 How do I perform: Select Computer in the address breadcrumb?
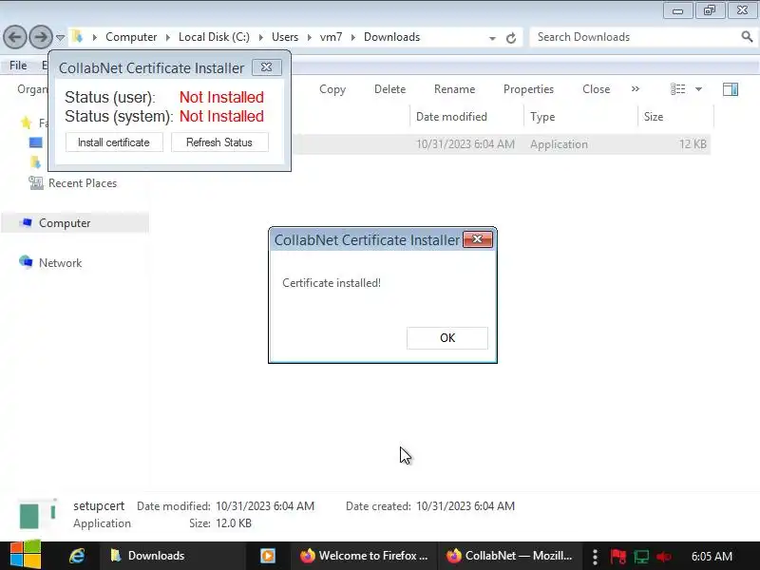point(131,37)
